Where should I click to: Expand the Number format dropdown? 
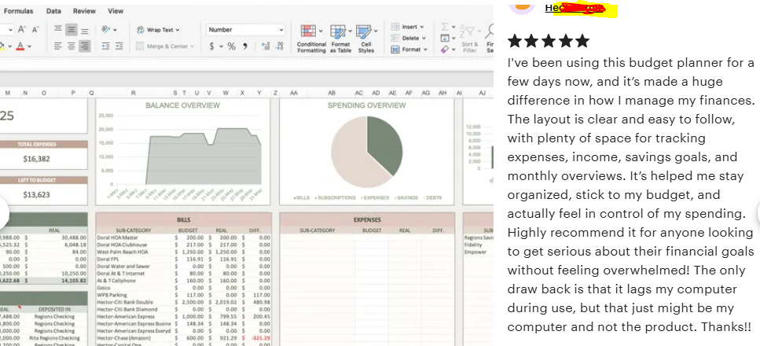tap(281, 30)
